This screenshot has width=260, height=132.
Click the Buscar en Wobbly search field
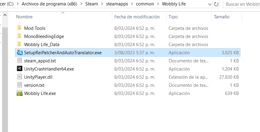pos(242,4)
